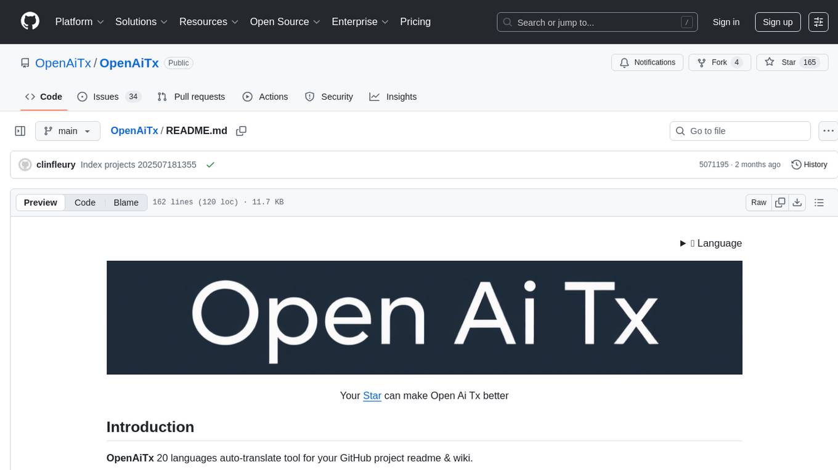Click the Issues count badge 34
Image resolution: width=838 pixels, height=470 pixels.
(133, 97)
